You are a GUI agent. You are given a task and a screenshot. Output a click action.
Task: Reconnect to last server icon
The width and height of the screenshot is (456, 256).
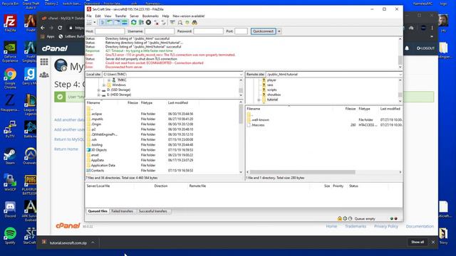click(164, 23)
